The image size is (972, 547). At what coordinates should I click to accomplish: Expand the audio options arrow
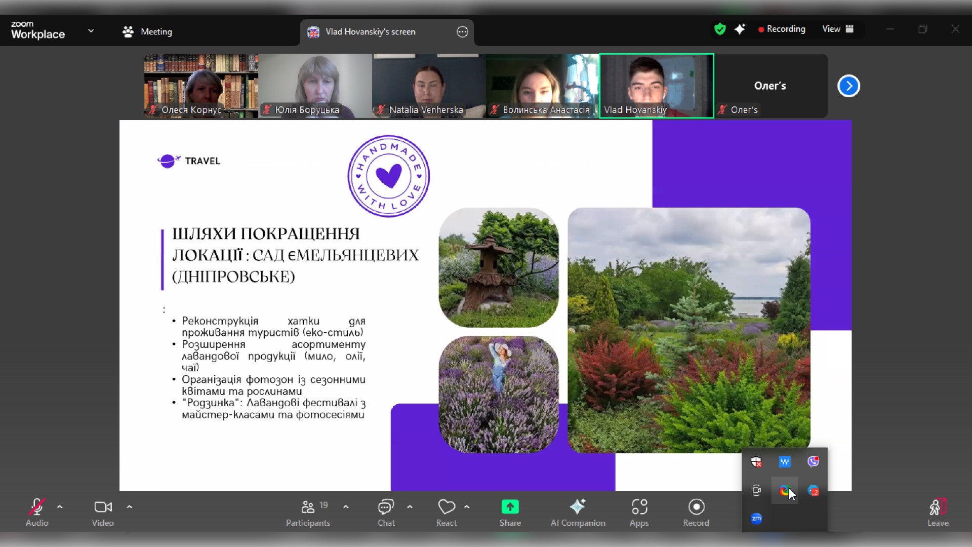[60, 506]
